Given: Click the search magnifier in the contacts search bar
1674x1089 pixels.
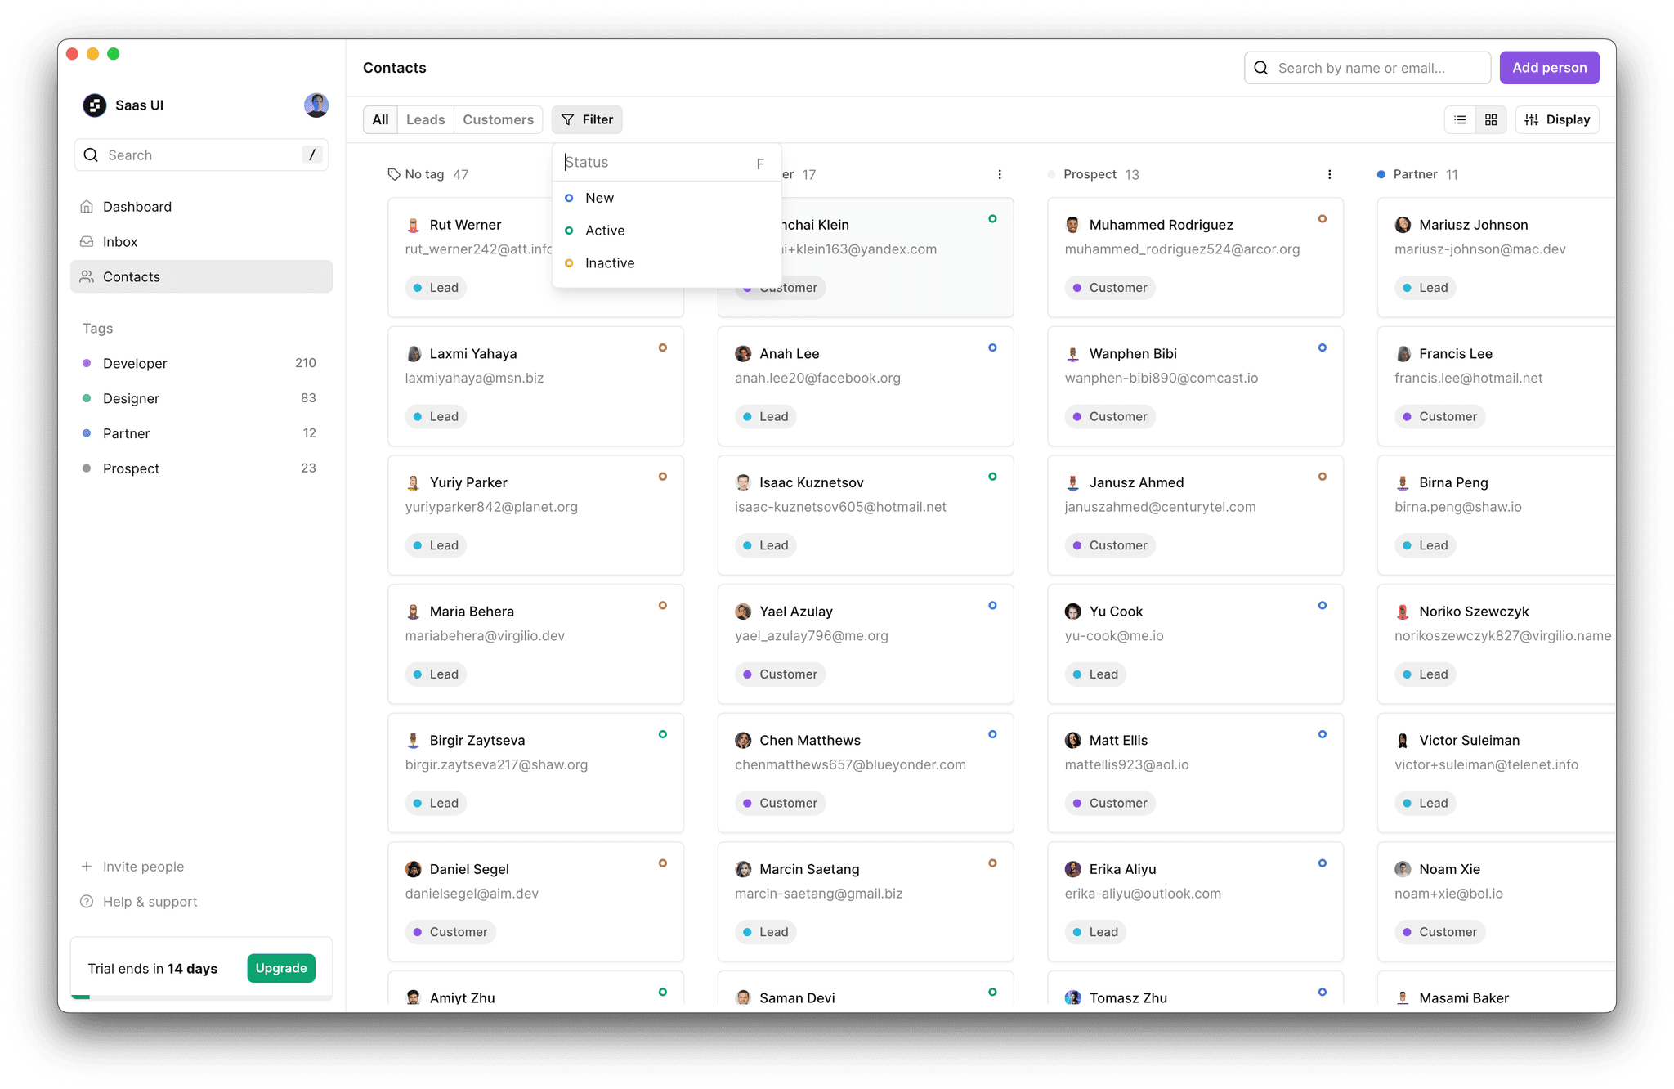Looking at the screenshot, I should pos(1260,67).
